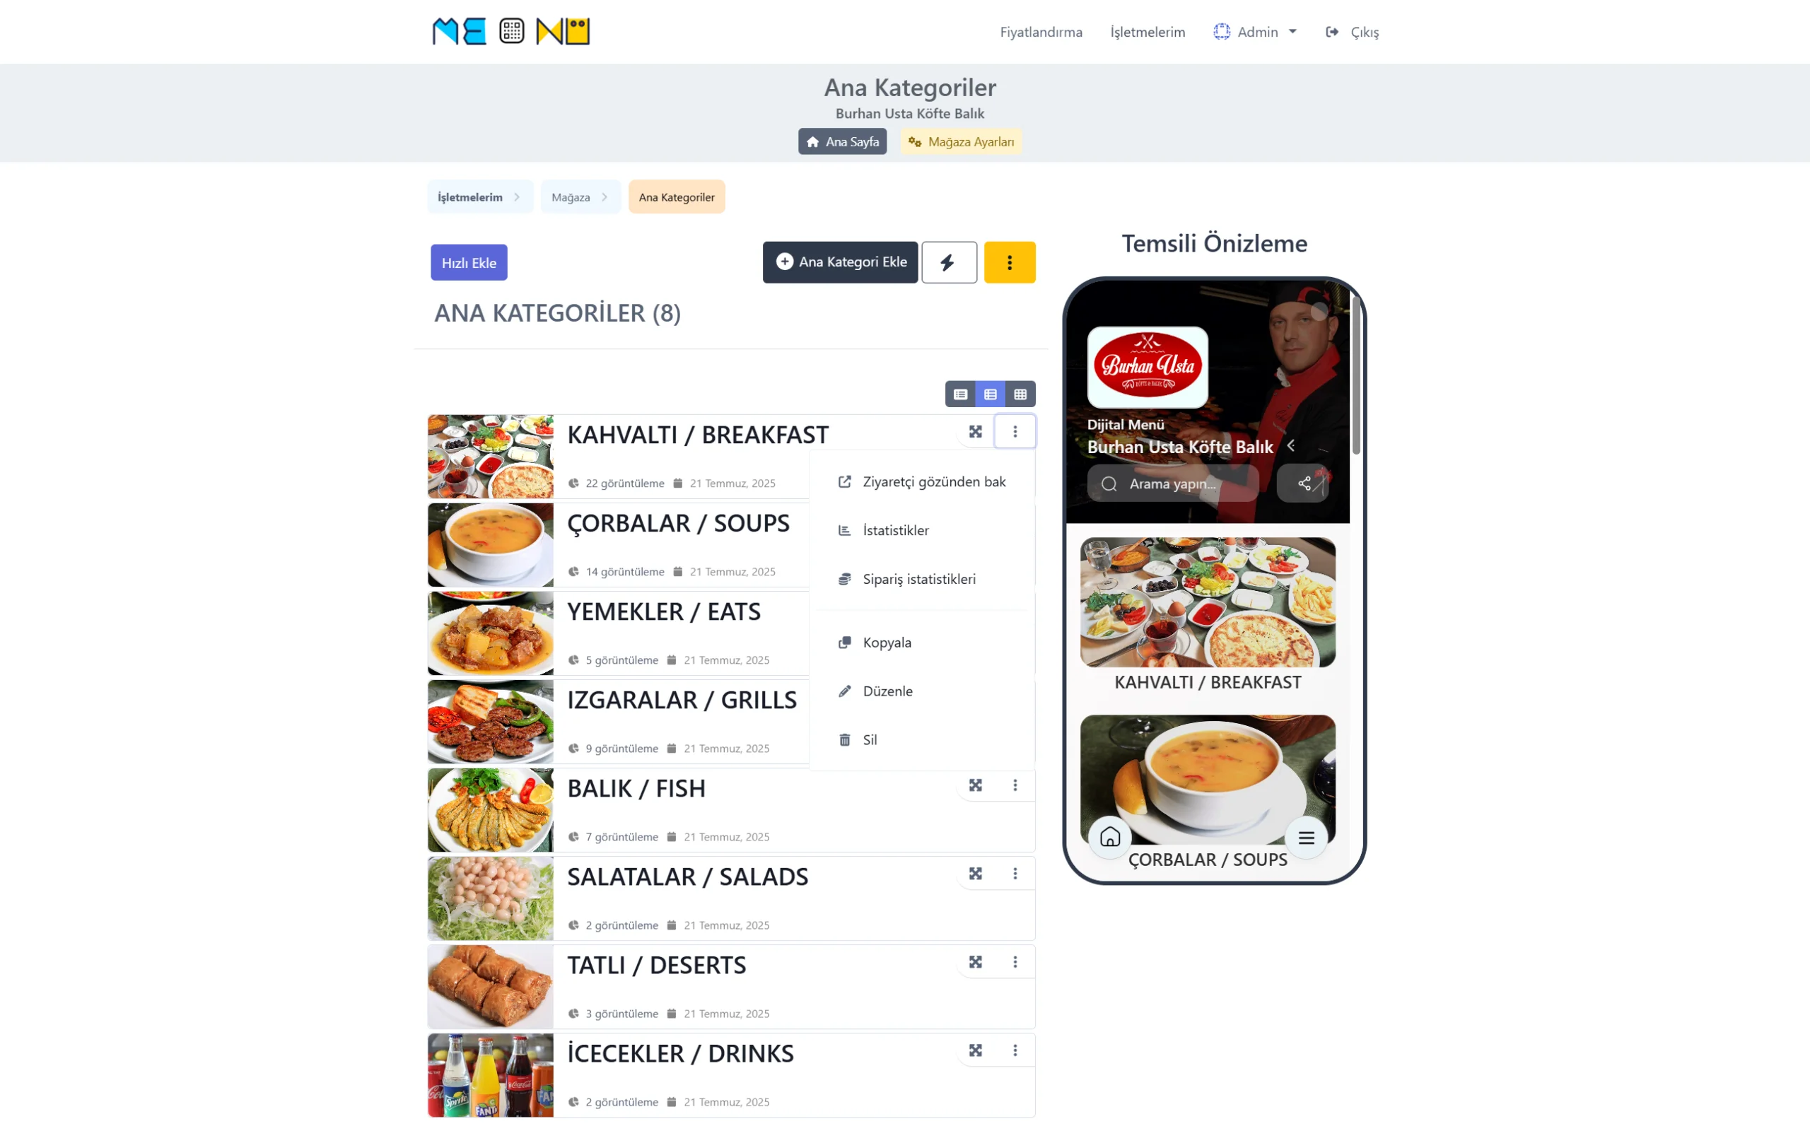Click the MENU logo in header
1810x1131 pixels.
tap(512, 31)
